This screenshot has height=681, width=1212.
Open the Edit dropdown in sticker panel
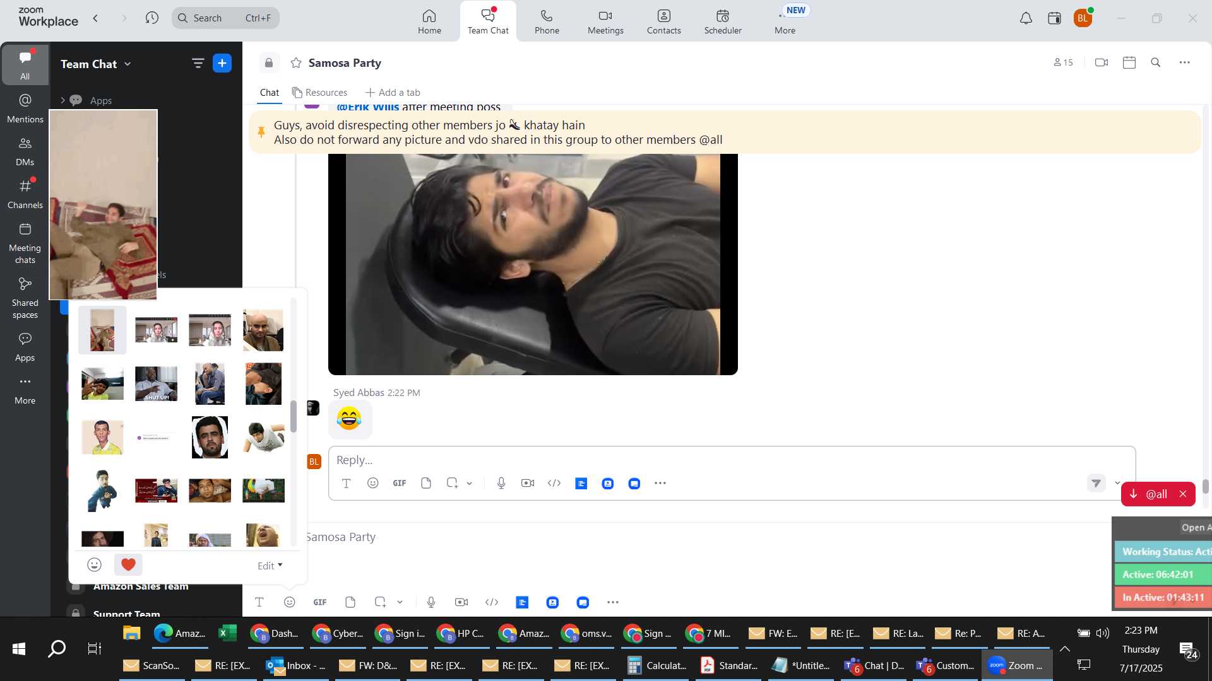coord(270,566)
